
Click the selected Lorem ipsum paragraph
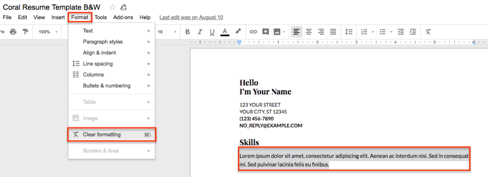click(354, 160)
